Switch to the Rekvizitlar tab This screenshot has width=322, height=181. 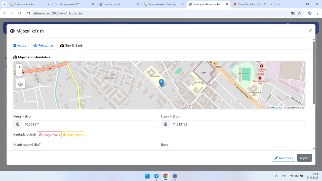(x=43, y=46)
